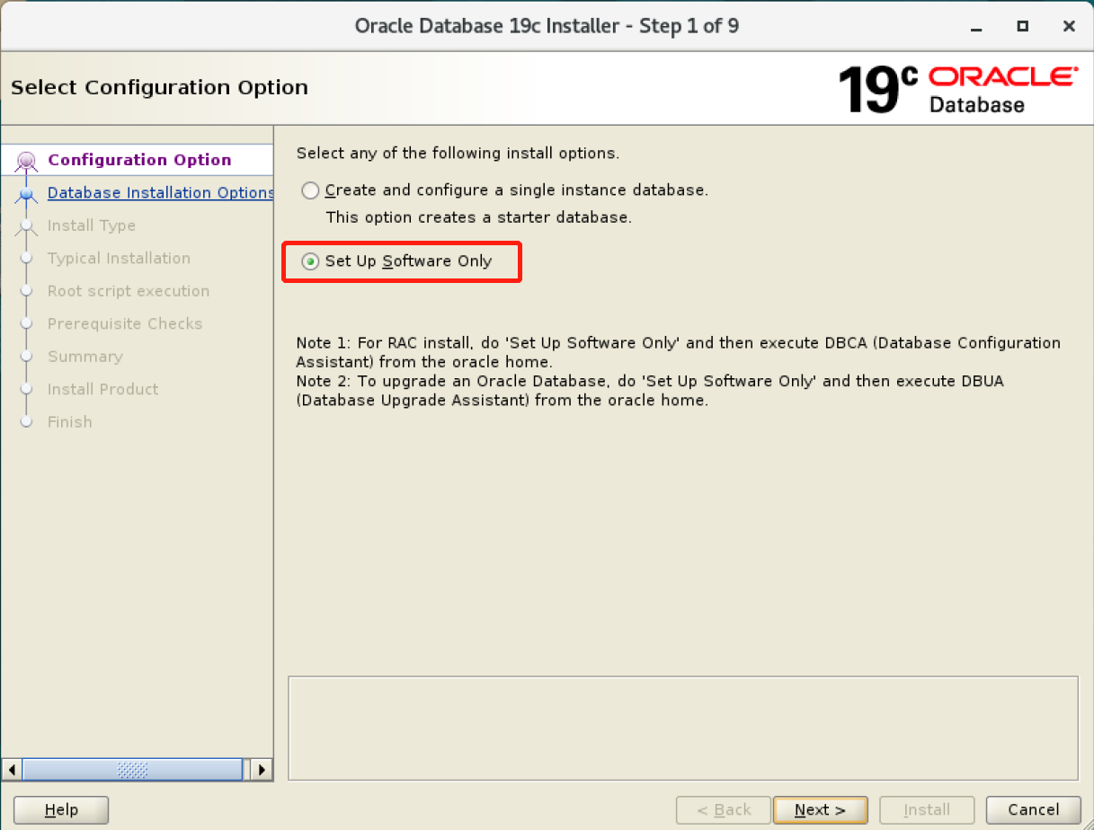Viewport: 1094px width, 830px height.
Task: Select 'Create and configure a single instance database' radio
Action: 310,190
